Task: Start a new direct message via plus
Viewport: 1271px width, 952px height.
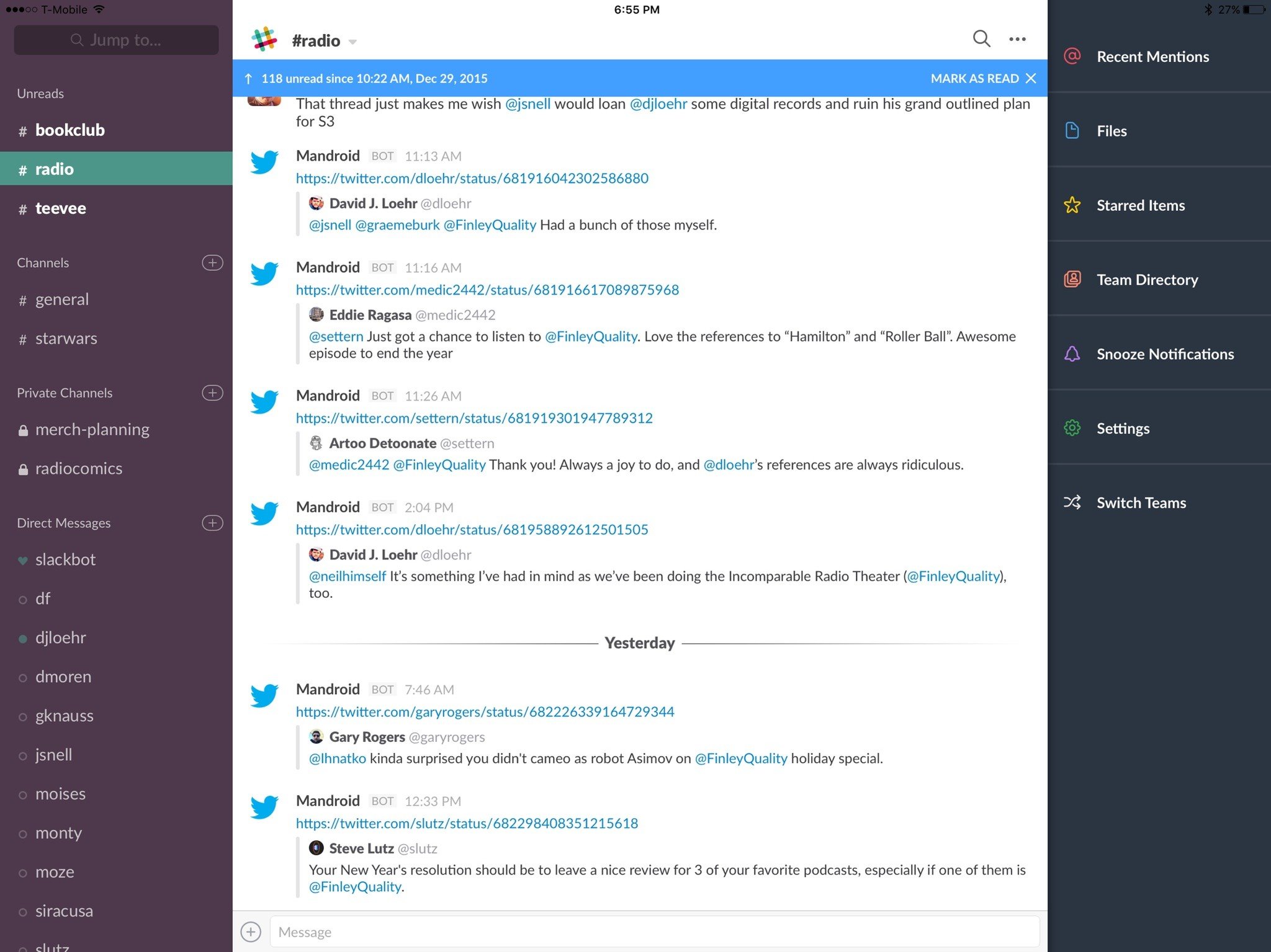Action: (212, 523)
